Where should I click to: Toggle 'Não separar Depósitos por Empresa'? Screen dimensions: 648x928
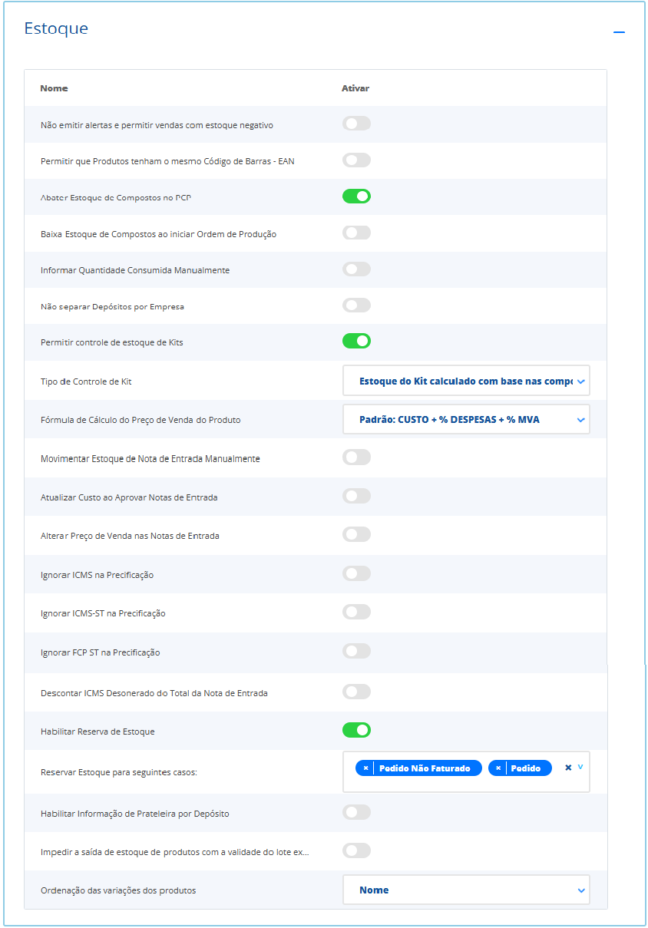point(356,305)
